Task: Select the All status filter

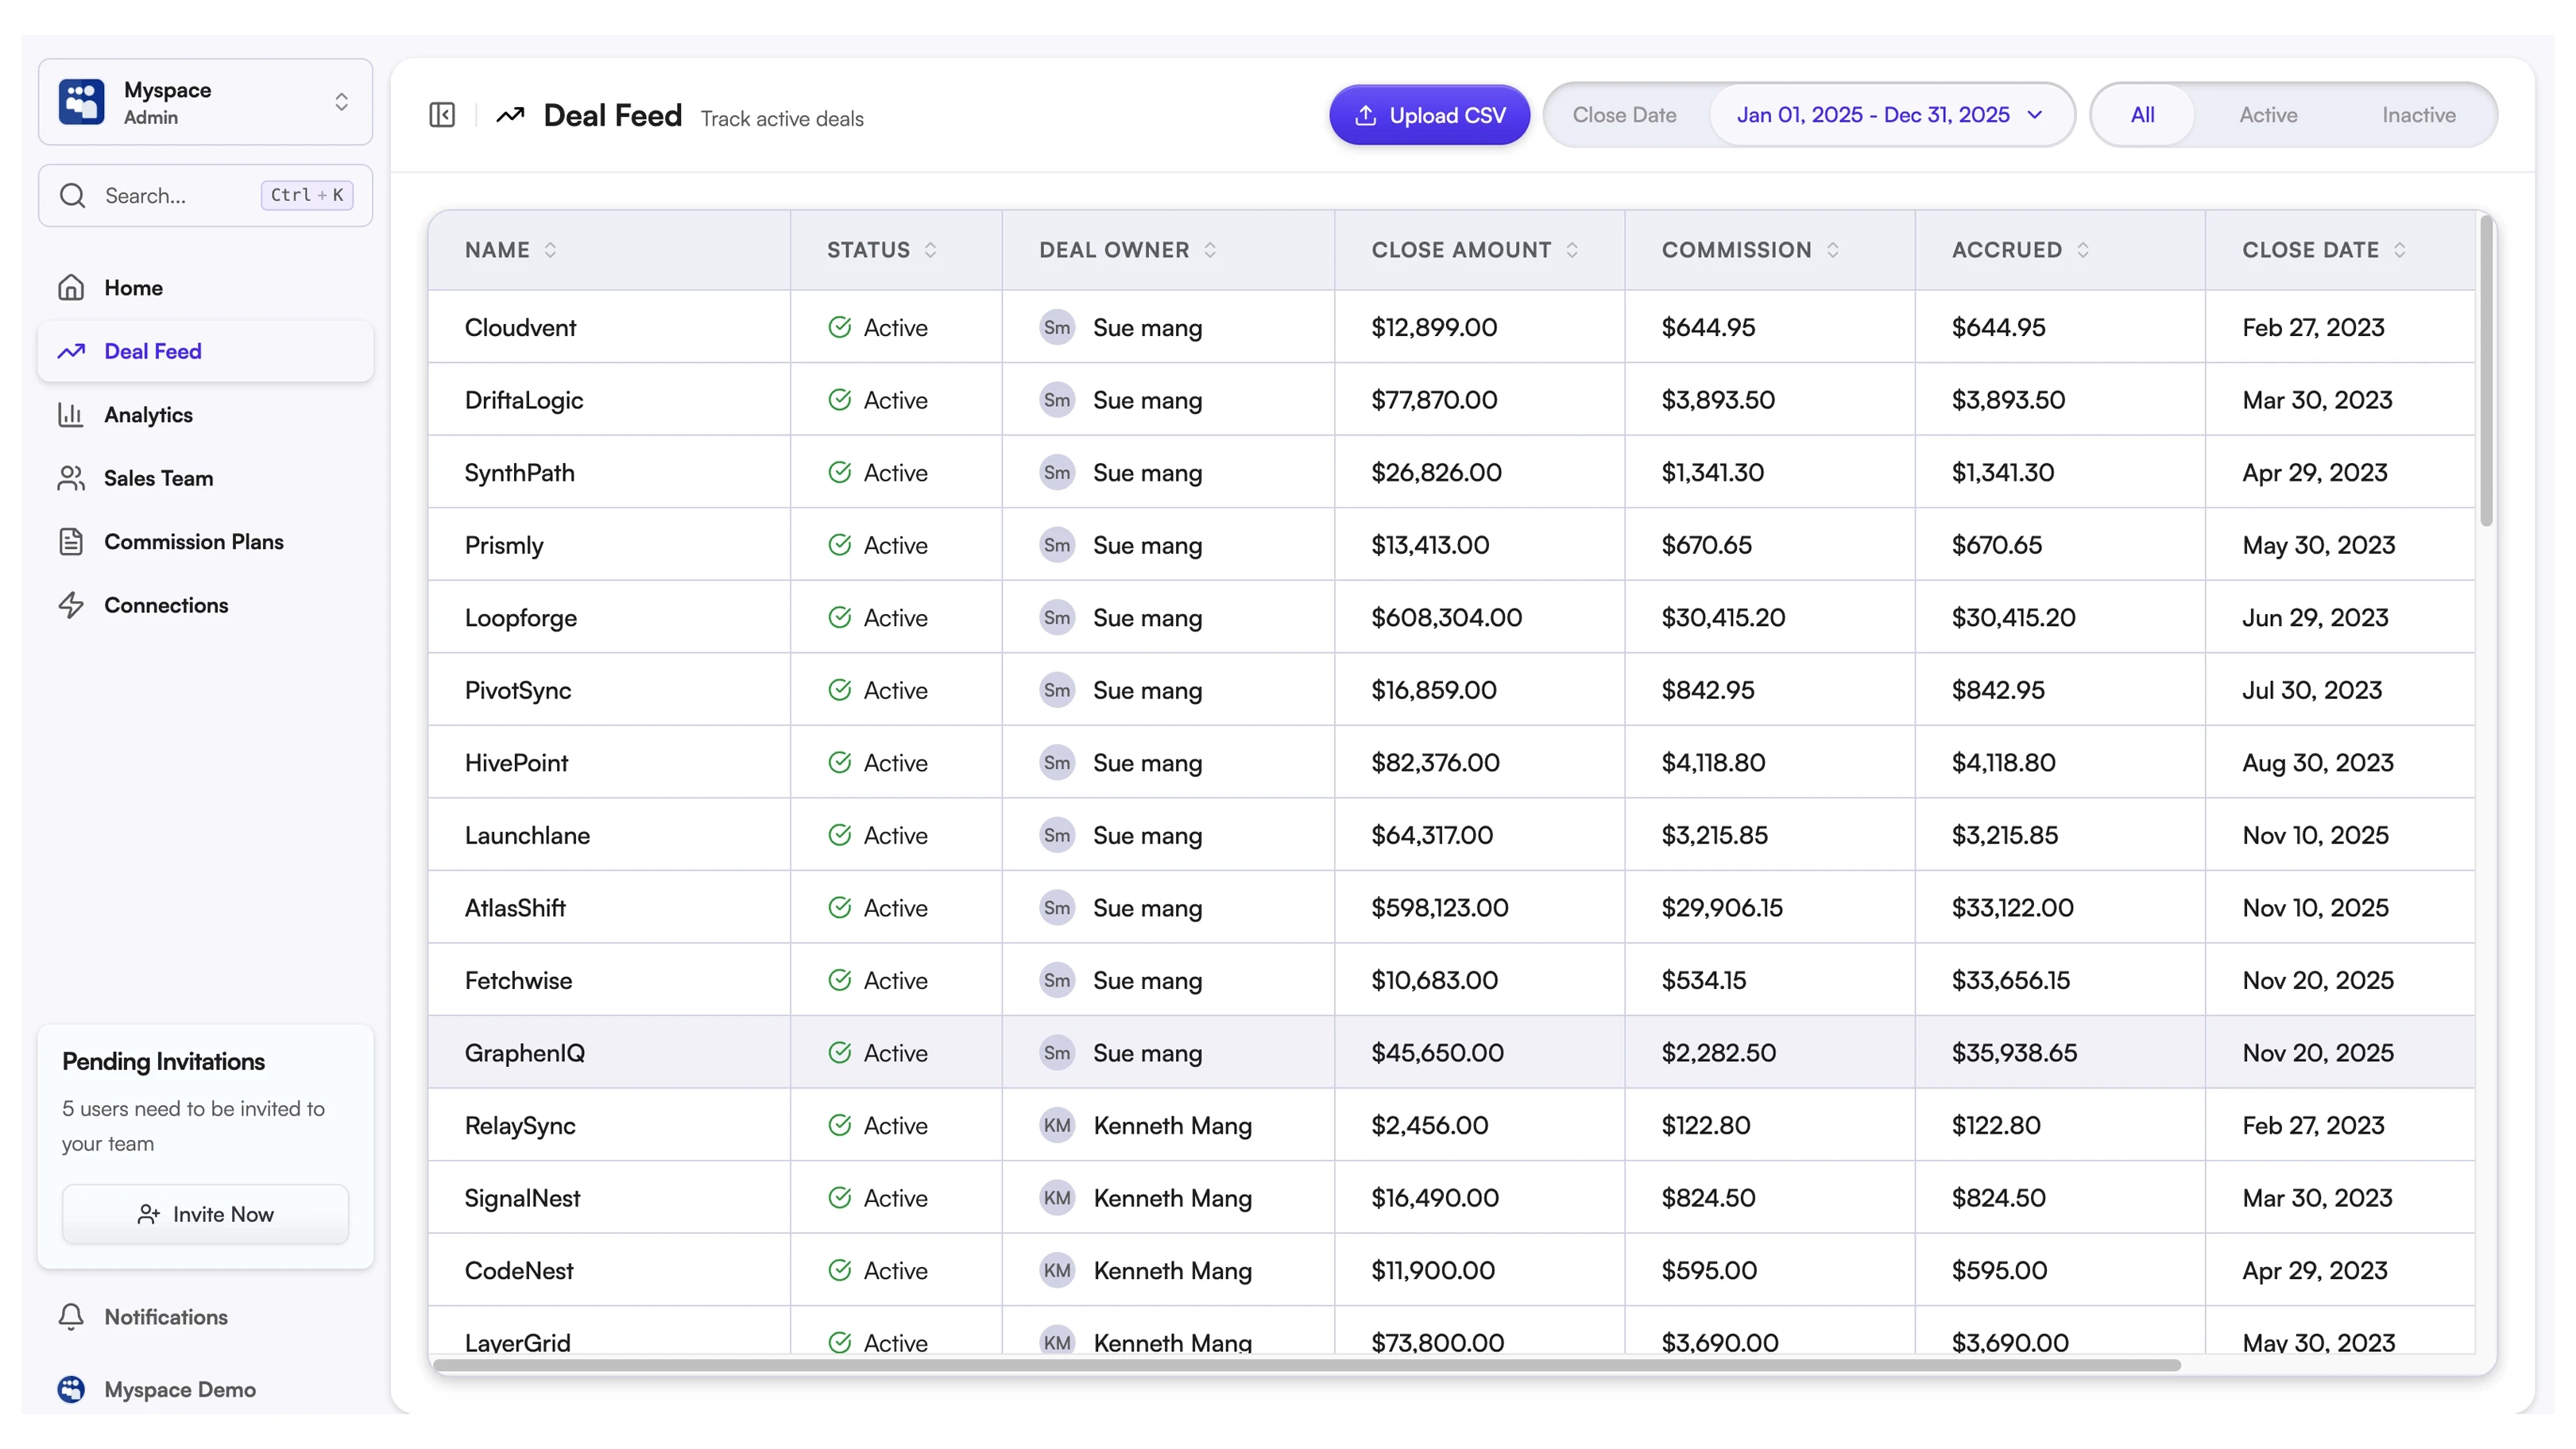Action: pyautogui.click(x=2142, y=115)
